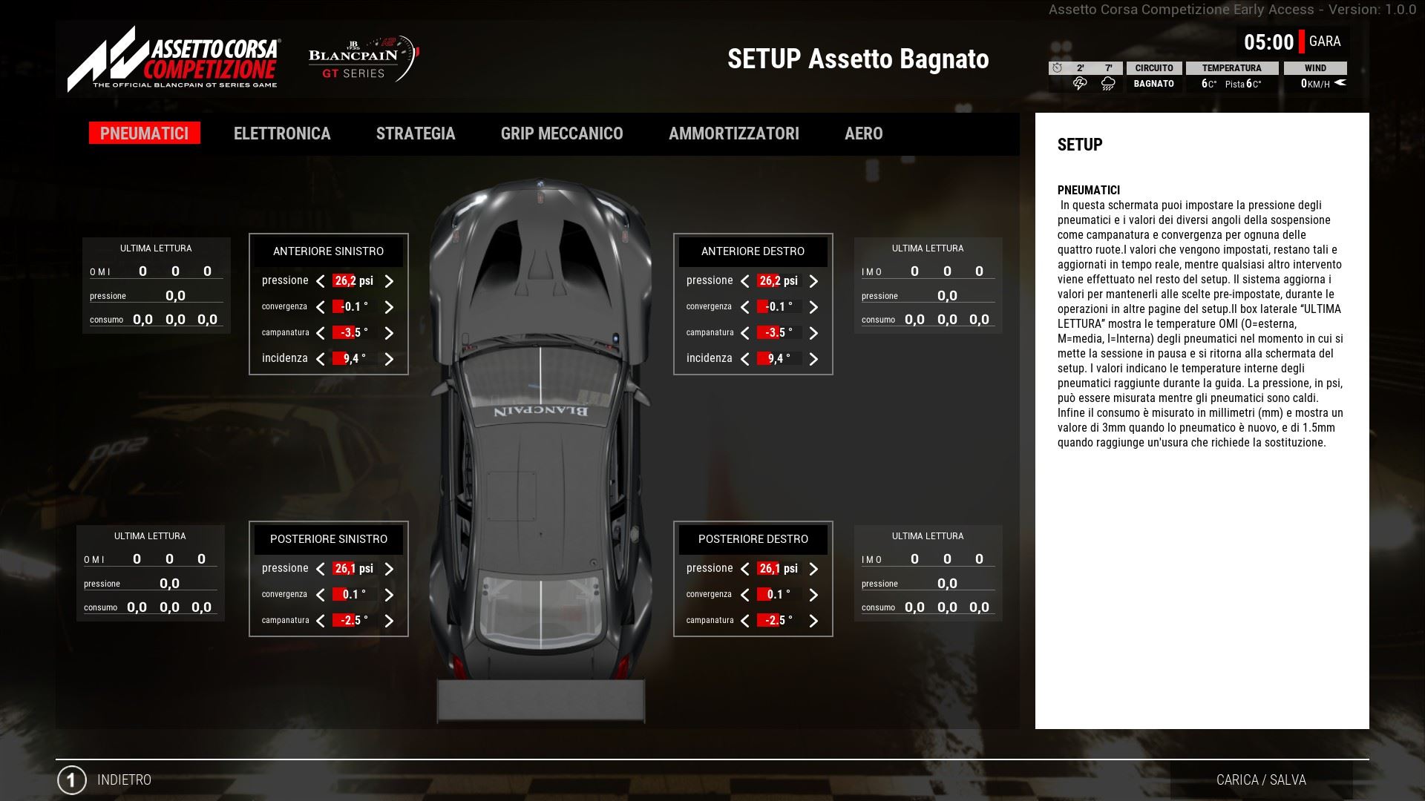The height and width of the screenshot is (801, 1425).
Task: Decrease rear-right campanatura value
Action: tap(745, 621)
